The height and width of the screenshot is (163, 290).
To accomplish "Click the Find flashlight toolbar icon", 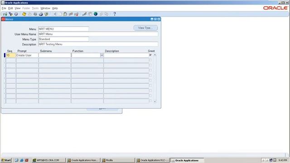I will pyautogui.click(x=10, y=14).
